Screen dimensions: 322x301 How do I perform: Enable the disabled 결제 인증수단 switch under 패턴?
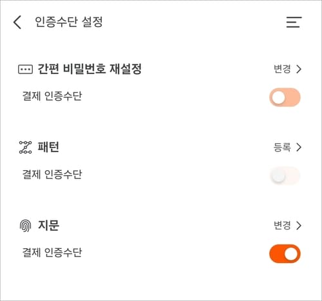[x=285, y=175]
